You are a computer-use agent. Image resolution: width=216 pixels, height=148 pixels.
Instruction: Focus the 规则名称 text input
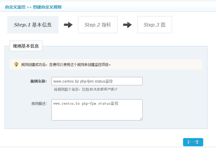[x=97, y=81]
